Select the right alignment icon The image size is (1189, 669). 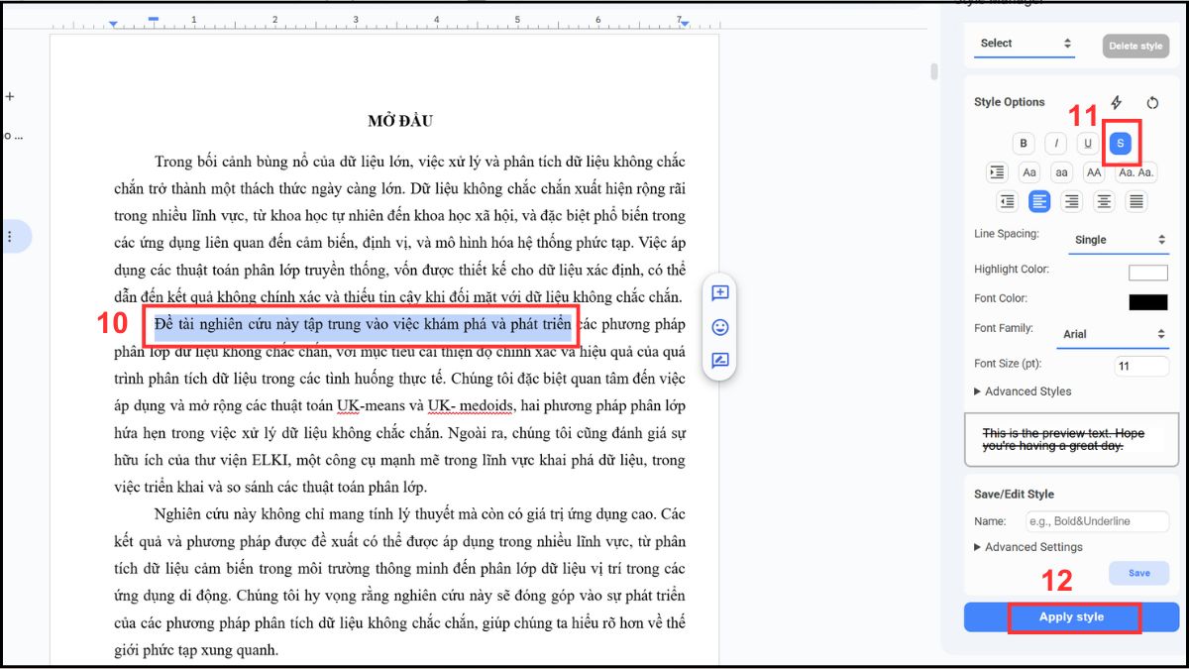1071,201
